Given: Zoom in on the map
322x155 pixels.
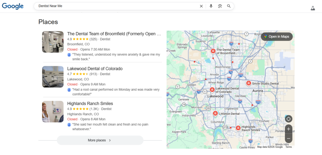Looking at the screenshot, I should pyautogui.click(x=288, y=129).
